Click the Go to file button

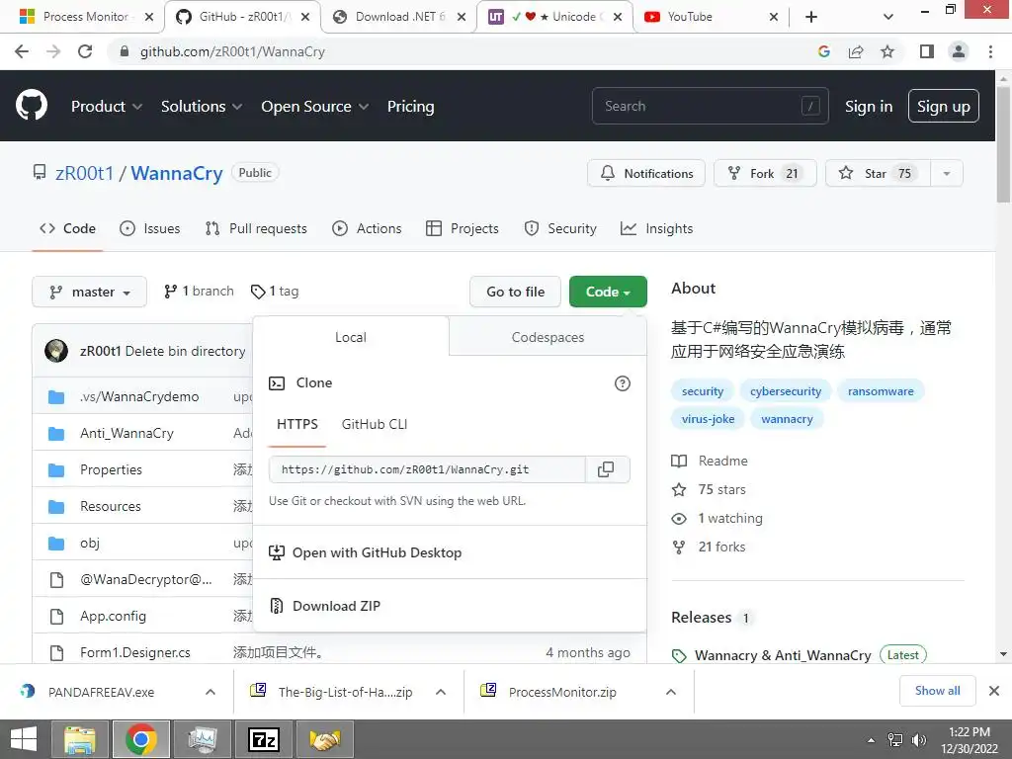(515, 292)
